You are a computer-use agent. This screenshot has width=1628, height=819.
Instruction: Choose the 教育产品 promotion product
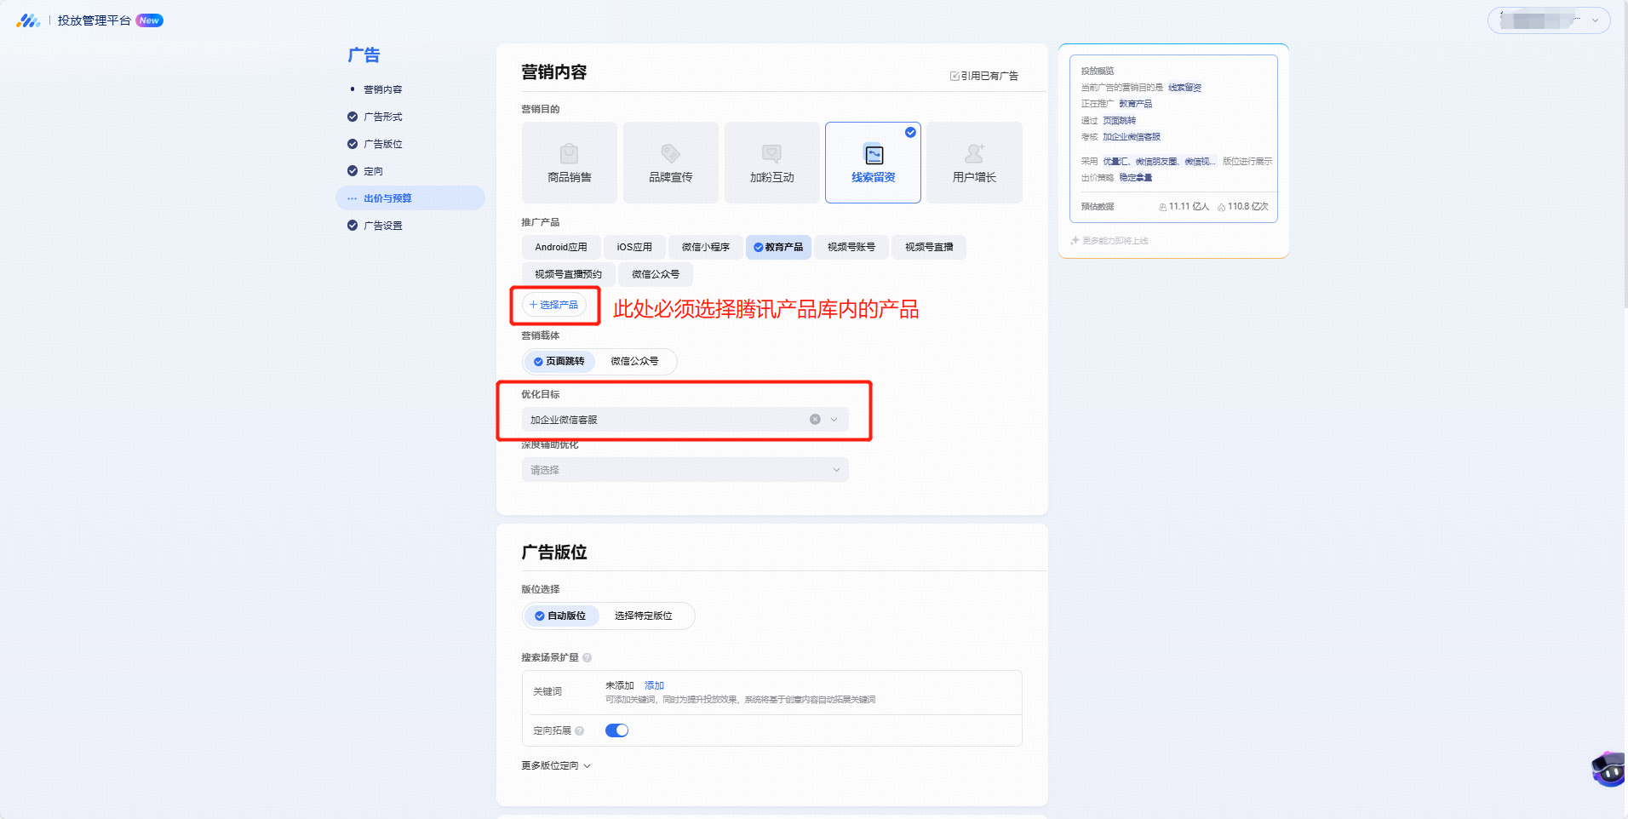point(778,247)
